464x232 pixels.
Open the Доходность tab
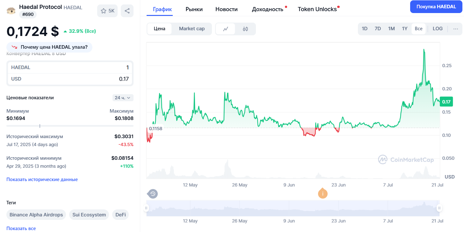pyautogui.click(x=268, y=9)
